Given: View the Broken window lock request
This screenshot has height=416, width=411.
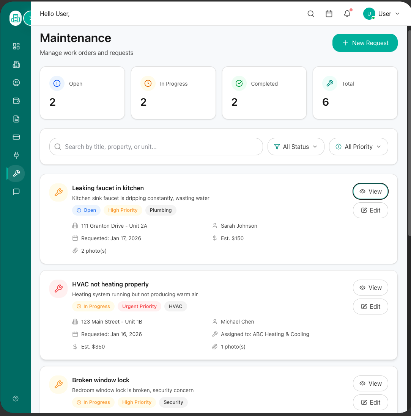Looking at the screenshot, I should [370, 383].
